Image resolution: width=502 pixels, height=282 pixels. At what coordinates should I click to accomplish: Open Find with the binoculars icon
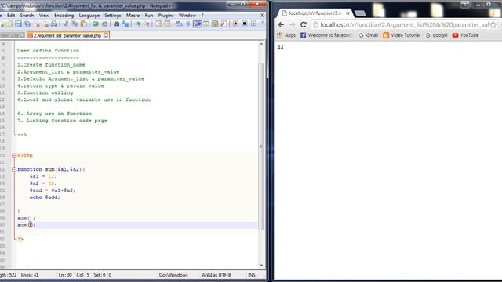coord(117,24)
